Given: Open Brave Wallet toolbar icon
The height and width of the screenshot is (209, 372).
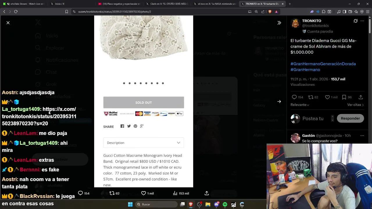Looking at the screenshot, I should [350, 12].
